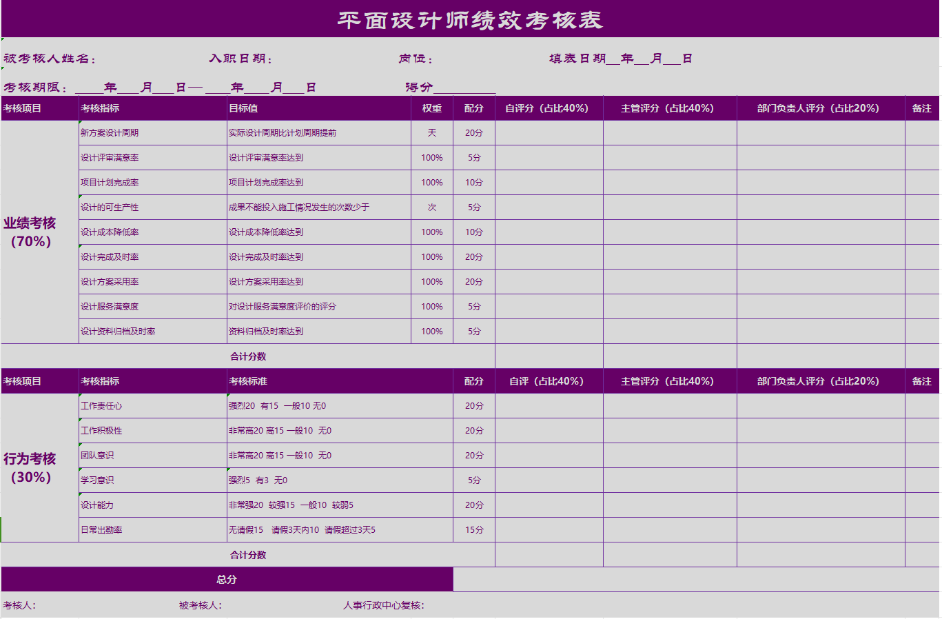Select the 设计完成及时率 indicator cell
This screenshot has width=942, height=619.
[x=153, y=257]
